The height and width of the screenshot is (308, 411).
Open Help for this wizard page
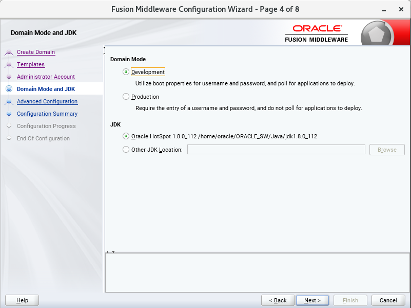click(22, 300)
